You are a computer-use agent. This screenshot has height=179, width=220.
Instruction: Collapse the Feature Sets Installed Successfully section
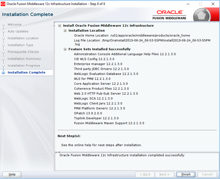pyautogui.click(x=65, y=49)
